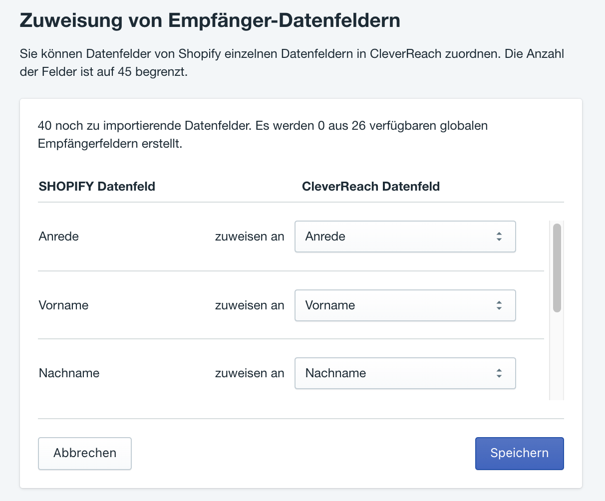Click the '40 noch zu importierende Datenfelder' notice
The width and height of the screenshot is (605, 501).
point(263,135)
